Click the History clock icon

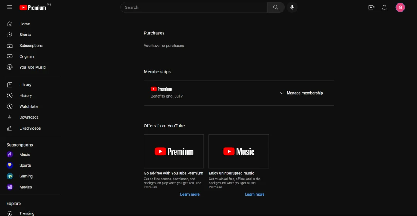10,96
